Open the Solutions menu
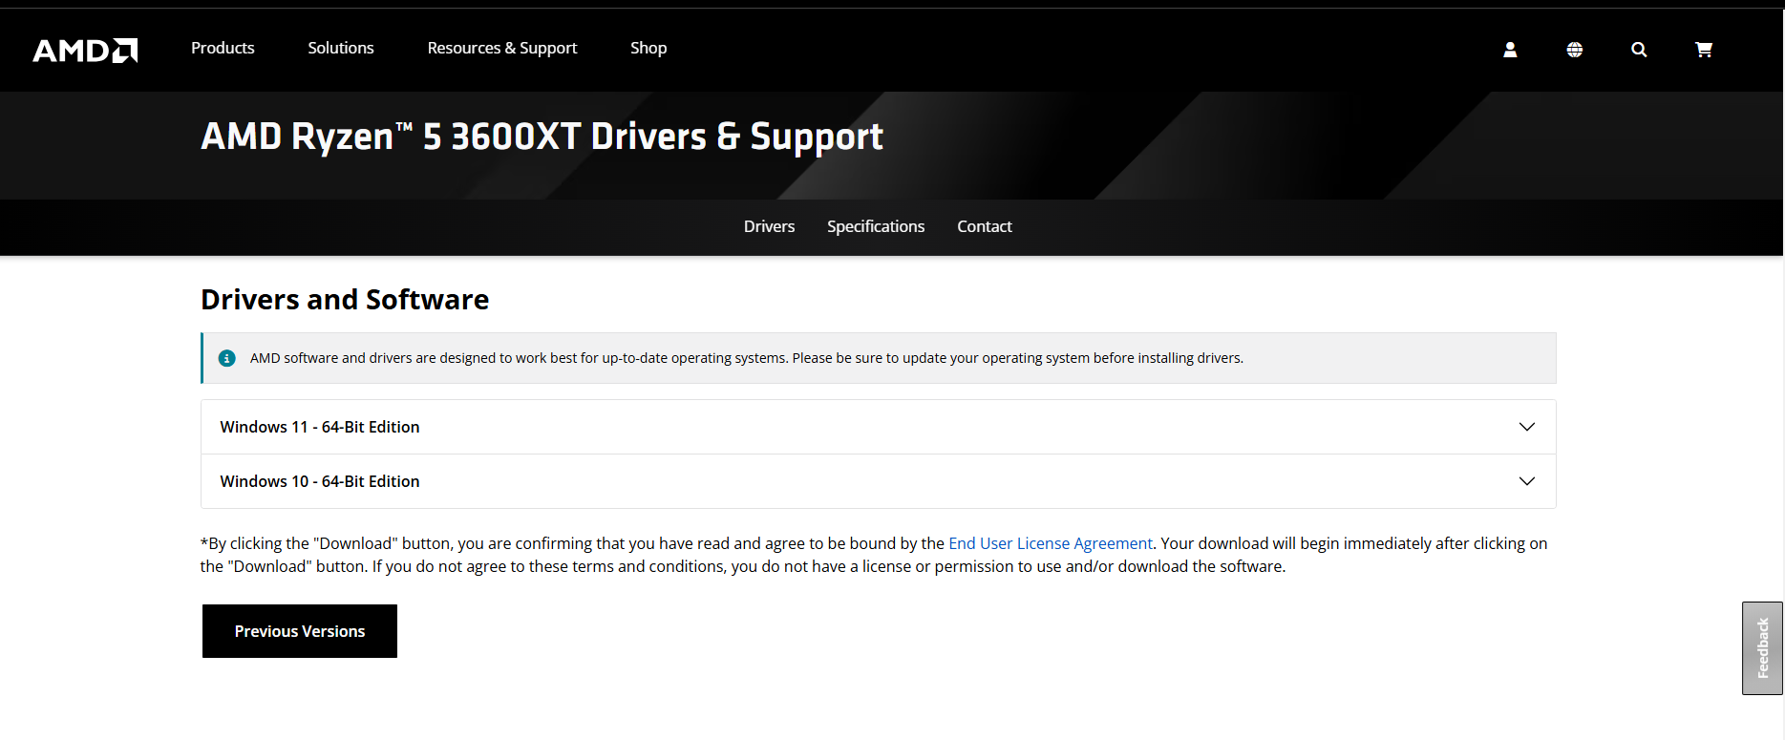1785x740 pixels. coord(341,48)
